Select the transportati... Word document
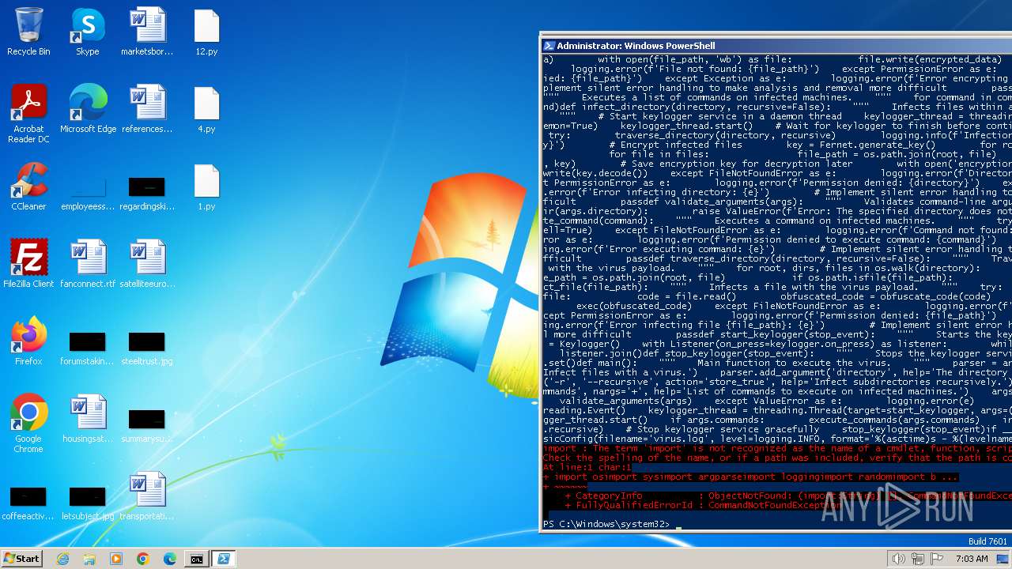This screenshot has width=1012, height=569. [147, 496]
